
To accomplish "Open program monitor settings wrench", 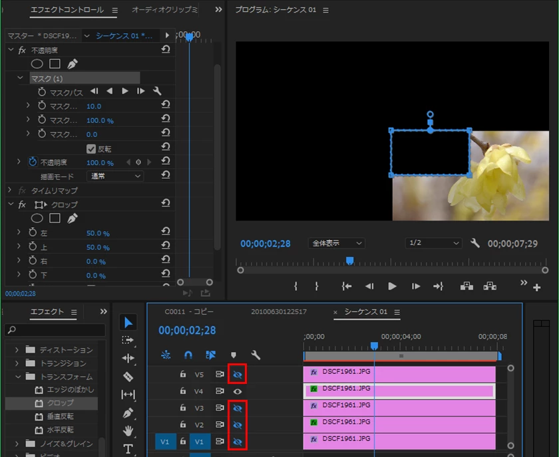I will [475, 243].
